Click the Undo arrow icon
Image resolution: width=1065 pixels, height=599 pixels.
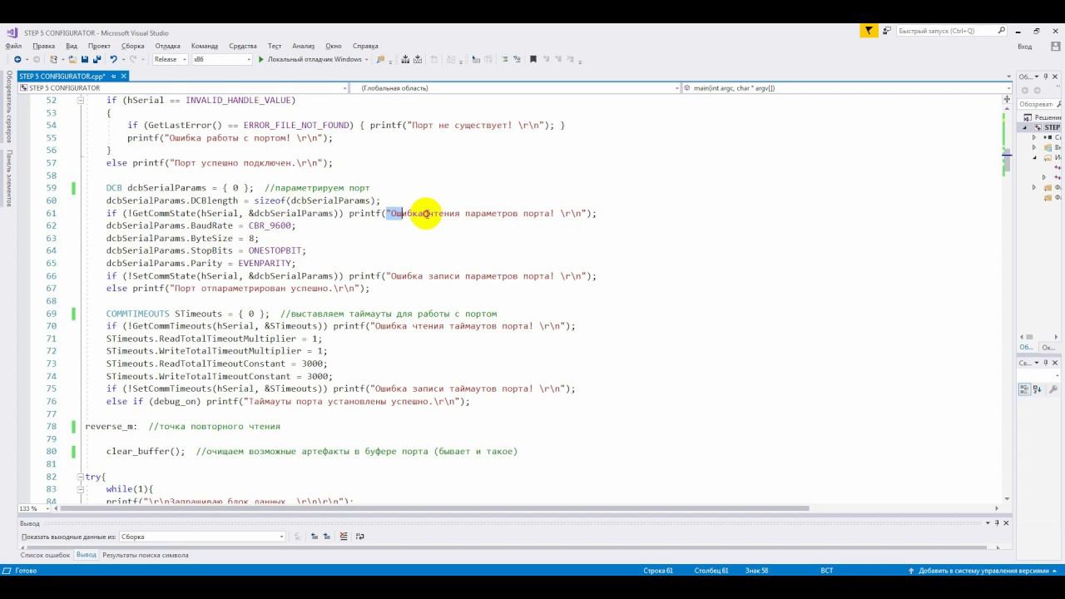click(x=113, y=60)
